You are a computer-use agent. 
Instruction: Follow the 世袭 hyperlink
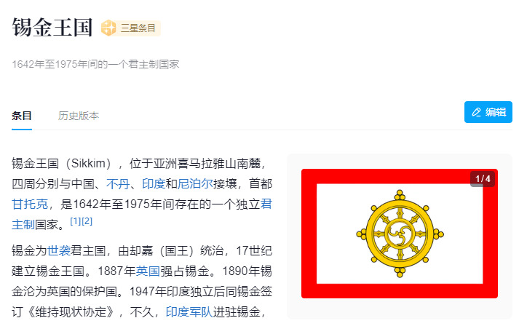pos(59,251)
